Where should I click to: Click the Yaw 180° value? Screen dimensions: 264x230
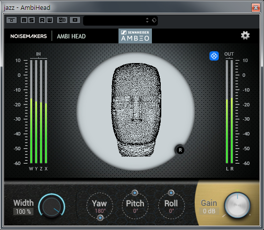click(100, 211)
